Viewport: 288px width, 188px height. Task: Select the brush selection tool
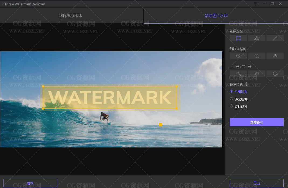[x=275, y=38]
